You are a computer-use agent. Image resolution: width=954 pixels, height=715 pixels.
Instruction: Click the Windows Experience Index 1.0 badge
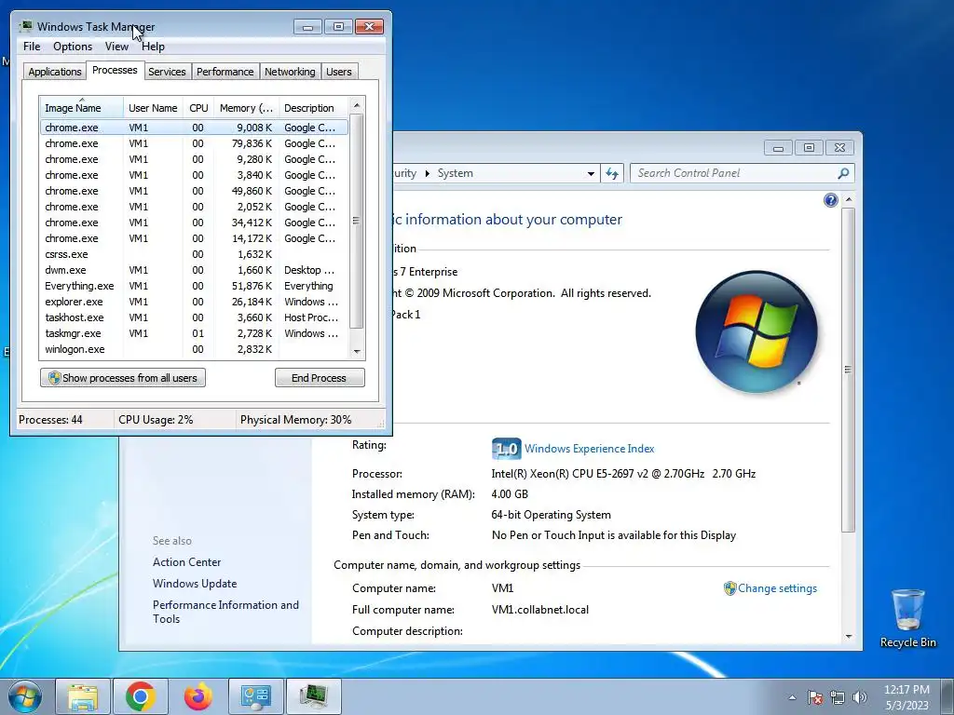pyautogui.click(x=506, y=449)
